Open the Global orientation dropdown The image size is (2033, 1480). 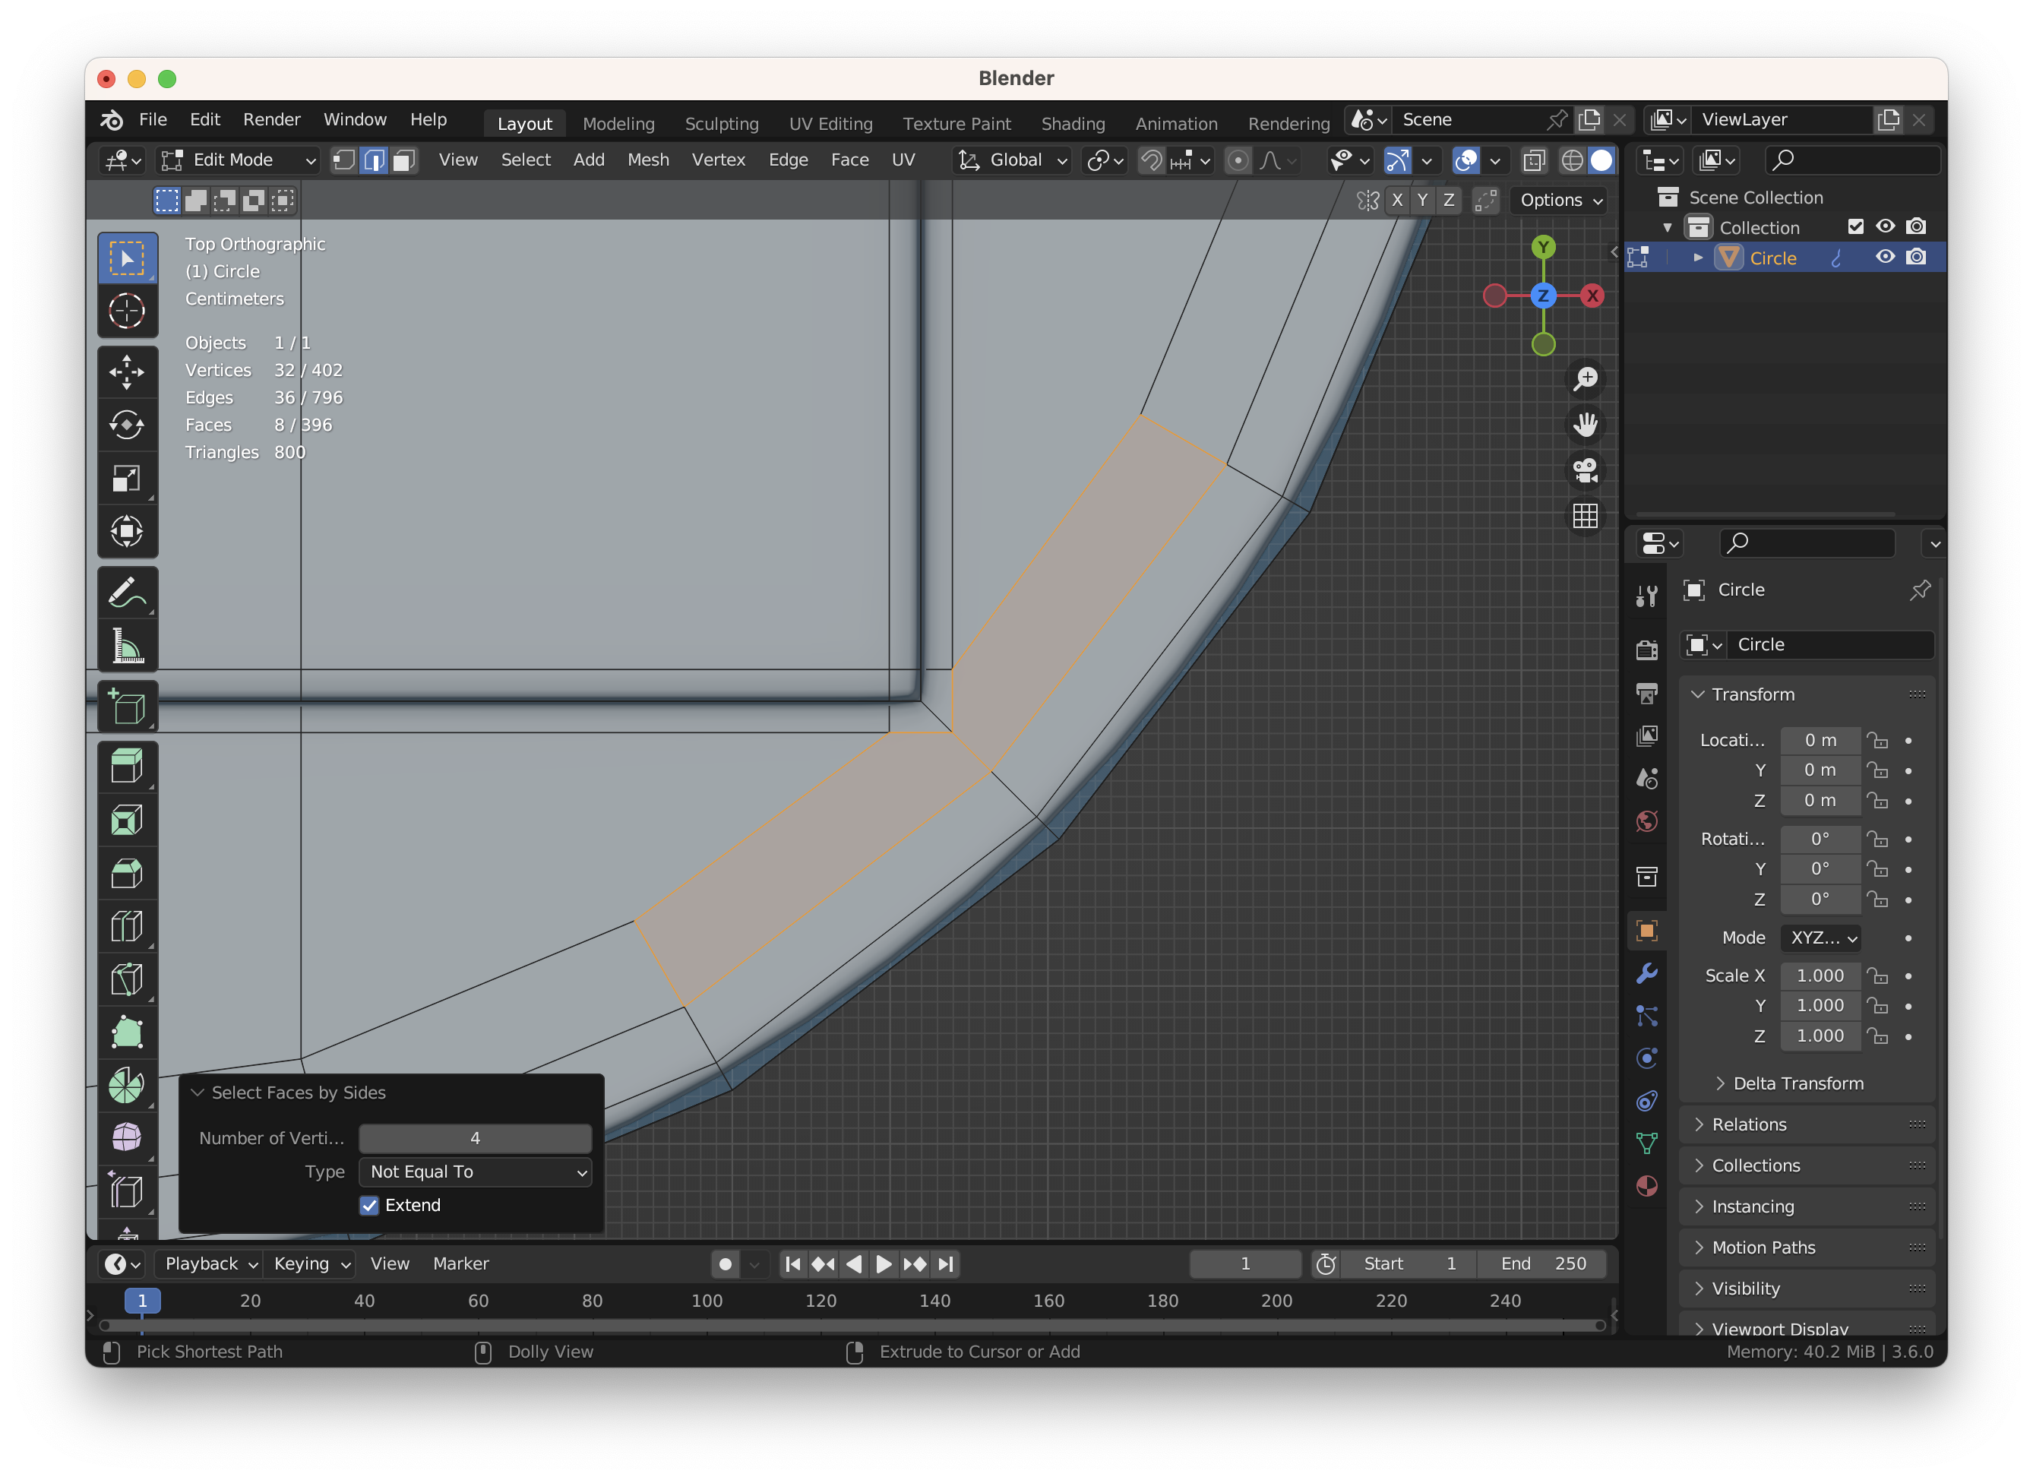(x=1012, y=160)
